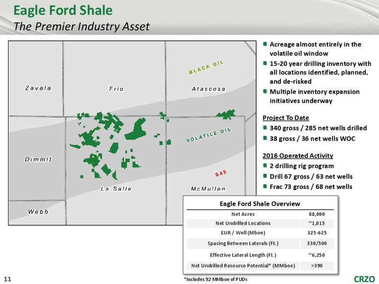The width and height of the screenshot is (379, 284).
Task: Click the 'Eagle Ford Shale' slide title
Action: [63, 10]
